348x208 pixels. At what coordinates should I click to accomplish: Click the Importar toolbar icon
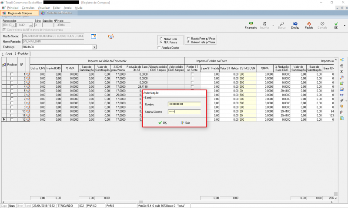[264, 25]
